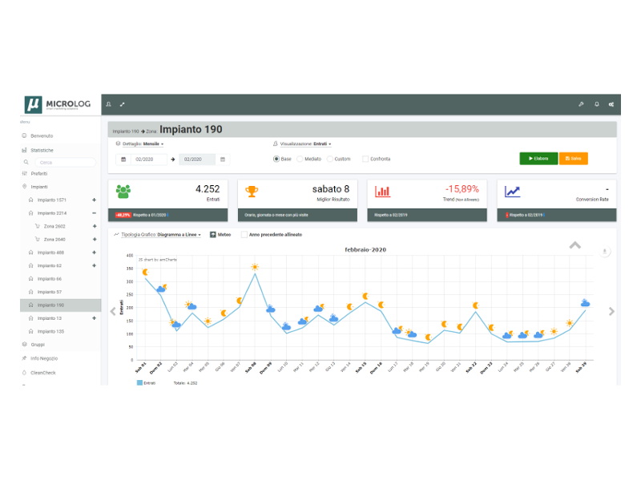Image resolution: width=641 pixels, height=481 pixels.
Task: Open the settings gears icon
Action: click(x=611, y=104)
